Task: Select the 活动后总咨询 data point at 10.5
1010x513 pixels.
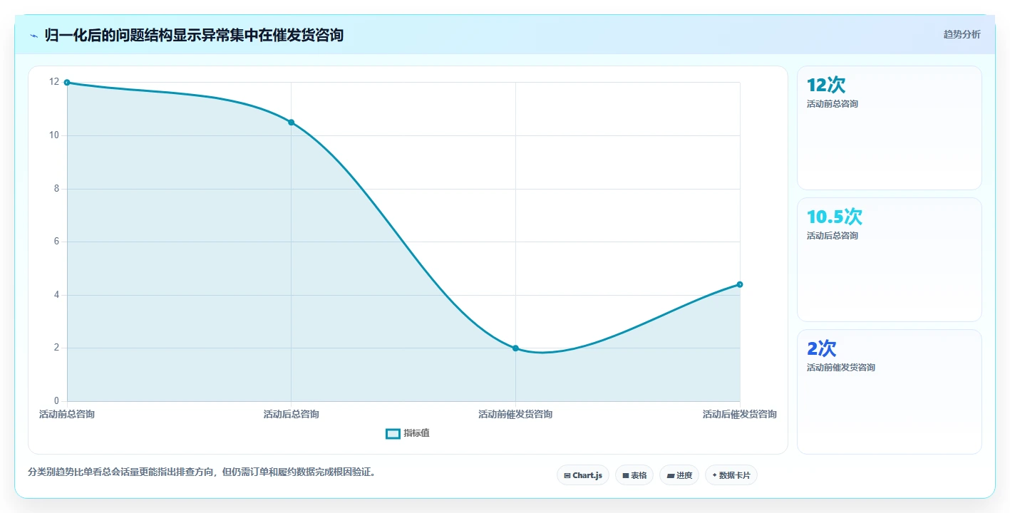Action: 291,123
